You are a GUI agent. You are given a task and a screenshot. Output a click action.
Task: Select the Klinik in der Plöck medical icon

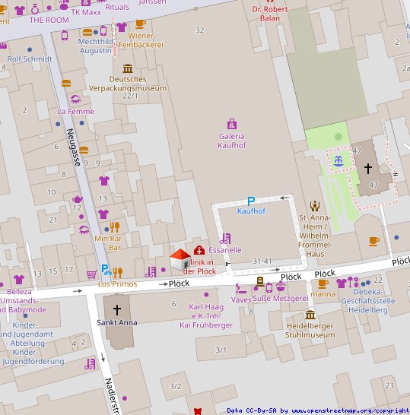pos(199,250)
